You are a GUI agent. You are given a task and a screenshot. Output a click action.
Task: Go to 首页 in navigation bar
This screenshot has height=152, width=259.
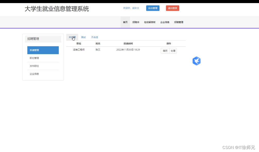[125, 22]
